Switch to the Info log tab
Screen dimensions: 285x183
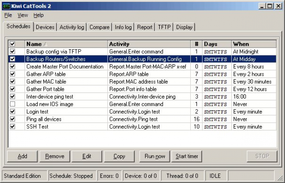[x=123, y=27]
